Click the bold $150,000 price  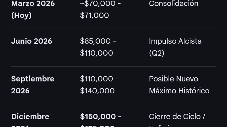tap(98, 116)
